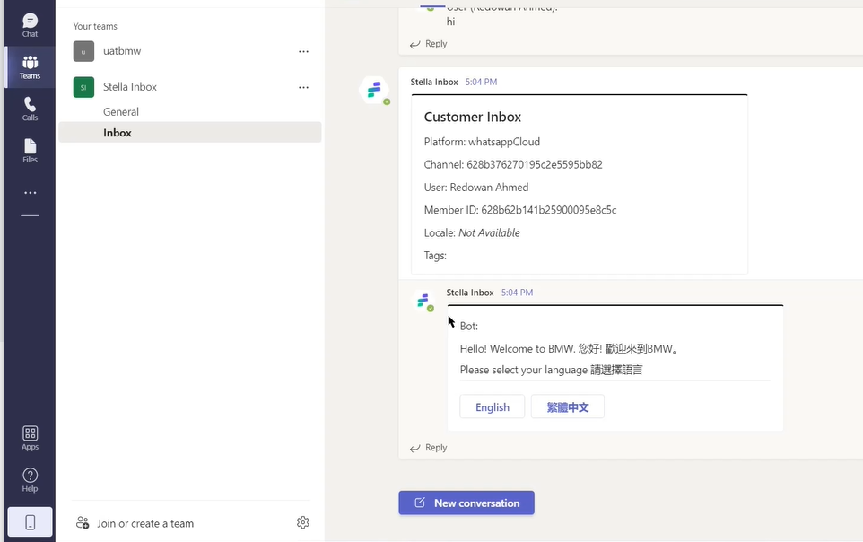The image size is (863, 542).
Task: Click Stella Inbox sender name on Customer Inbox post
Action: (x=434, y=82)
